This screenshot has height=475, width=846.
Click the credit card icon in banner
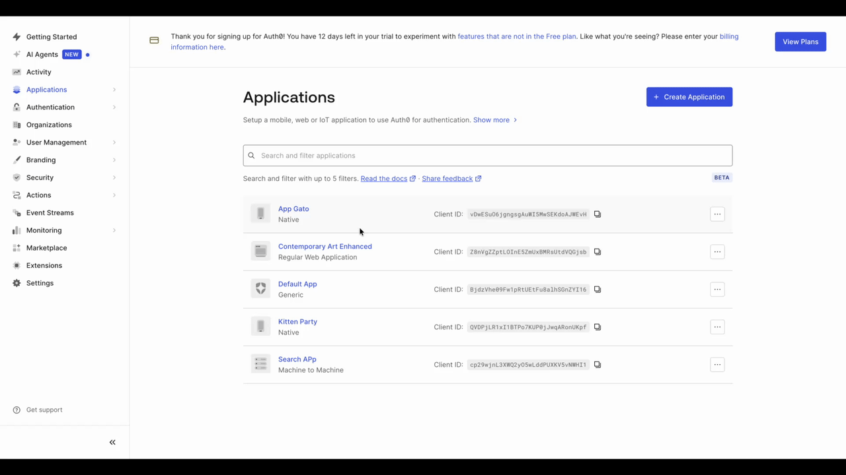pos(154,40)
